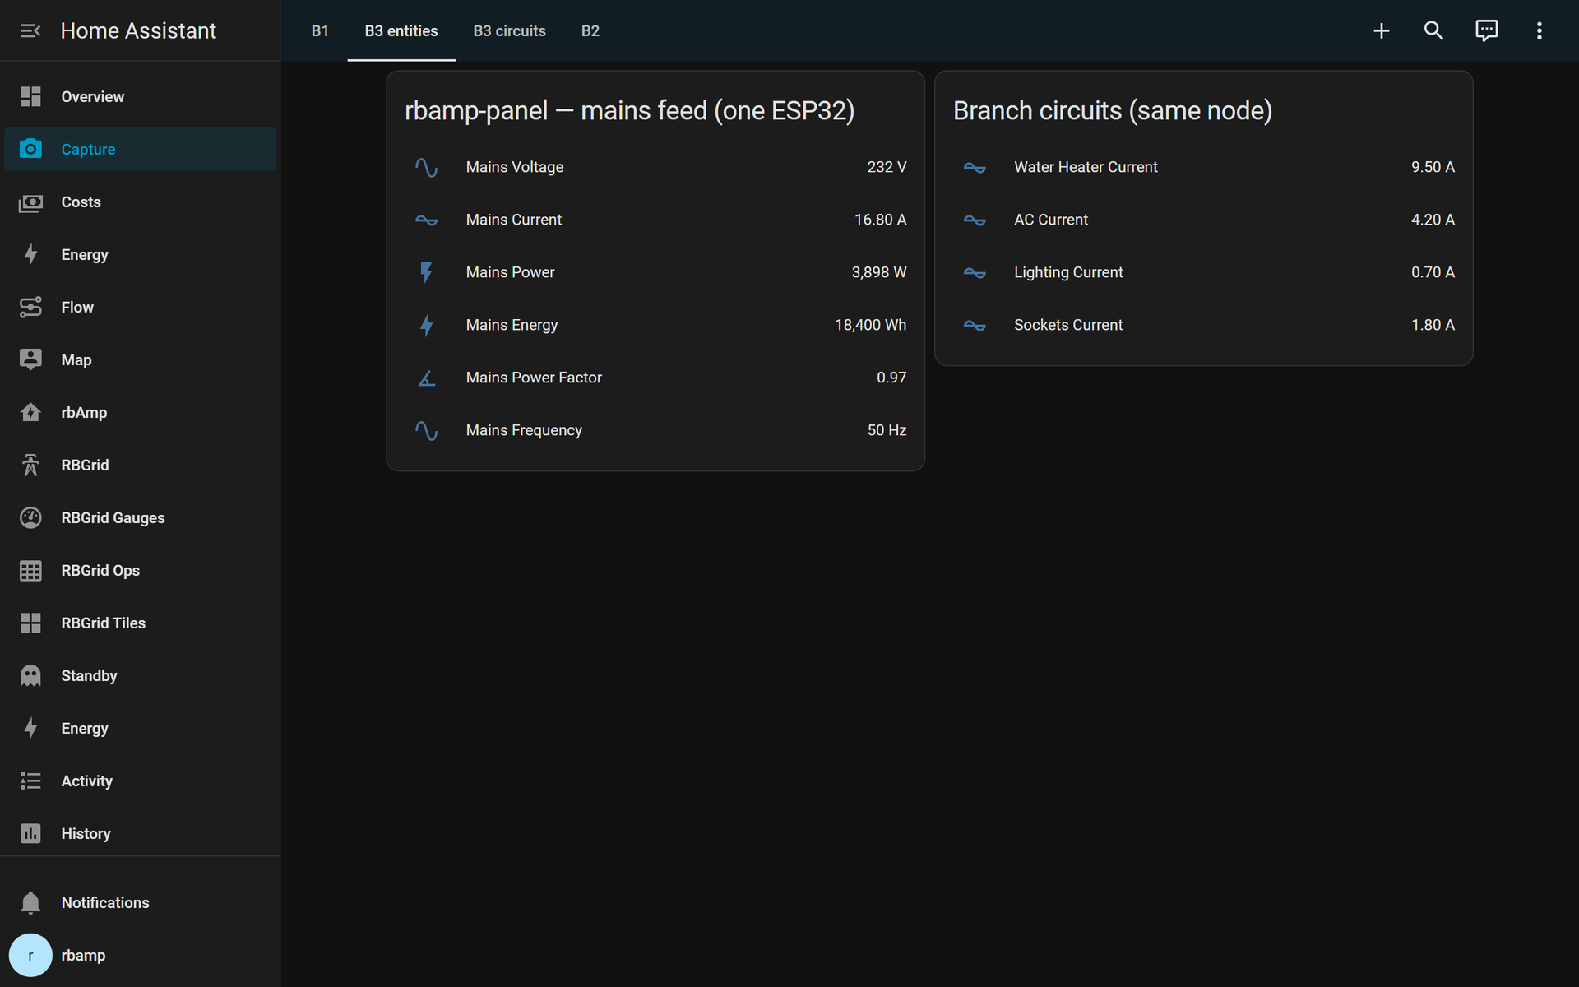Click the 4.20 A AC current value

coord(1433,220)
